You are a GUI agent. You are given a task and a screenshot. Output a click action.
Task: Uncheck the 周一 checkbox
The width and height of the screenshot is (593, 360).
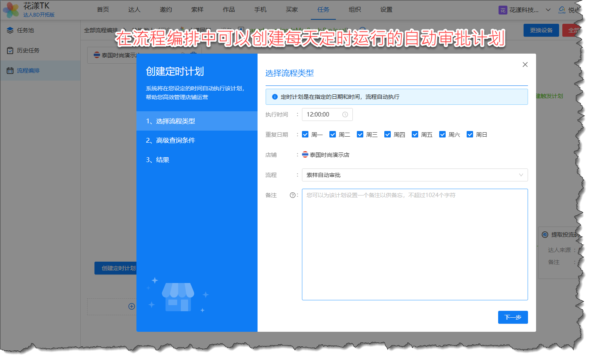pos(305,134)
